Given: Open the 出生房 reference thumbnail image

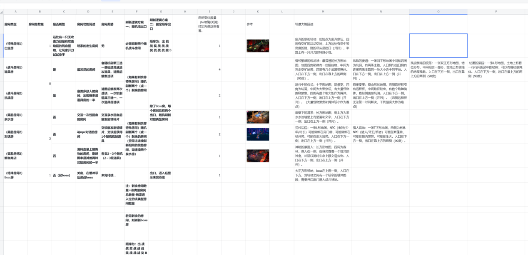Looking at the screenshot, I should 257,46.
